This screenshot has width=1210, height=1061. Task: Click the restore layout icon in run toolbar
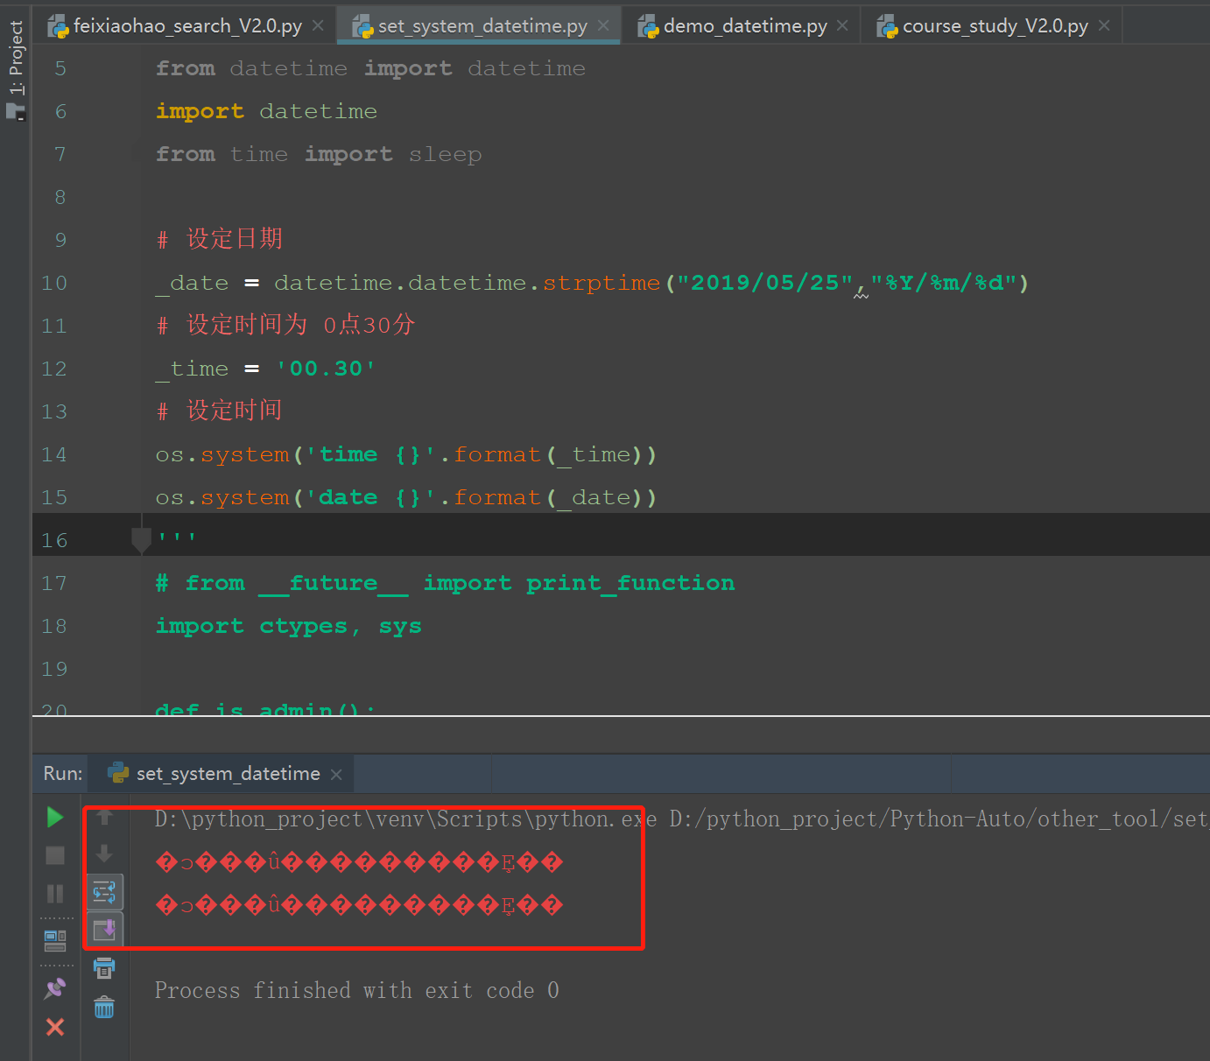[55, 939]
